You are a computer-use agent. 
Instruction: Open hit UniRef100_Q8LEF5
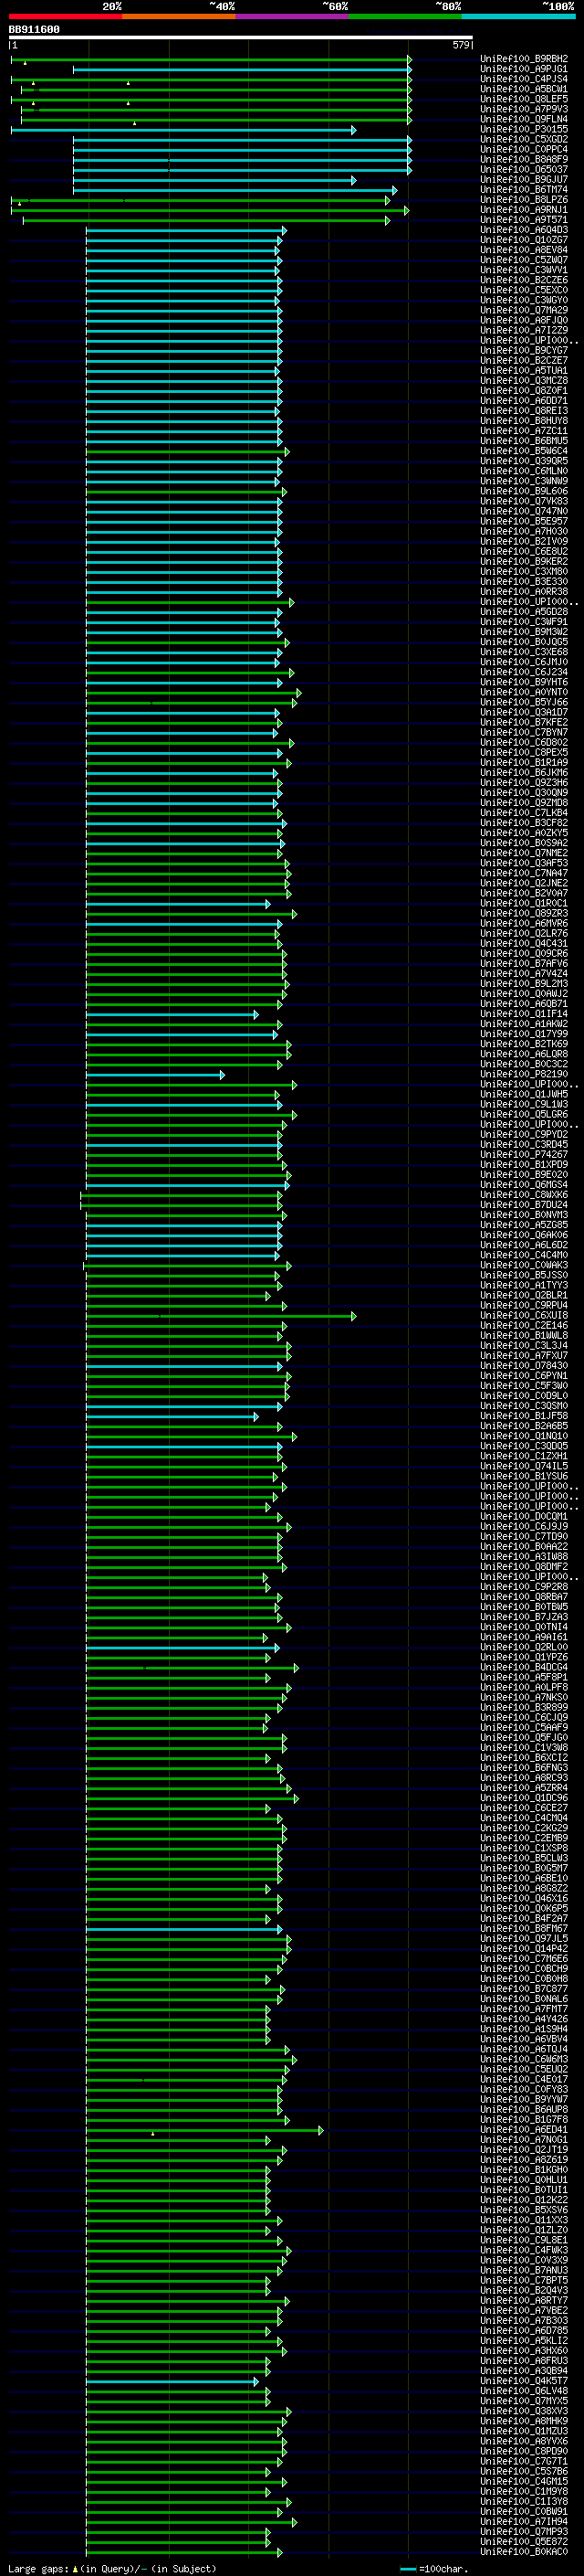[x=524, y=99]
